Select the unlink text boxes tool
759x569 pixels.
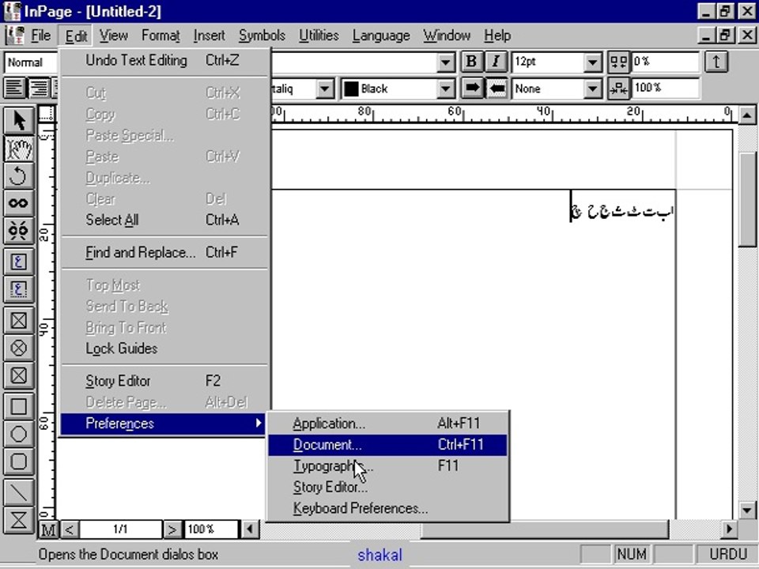click(x=19, y=230)
